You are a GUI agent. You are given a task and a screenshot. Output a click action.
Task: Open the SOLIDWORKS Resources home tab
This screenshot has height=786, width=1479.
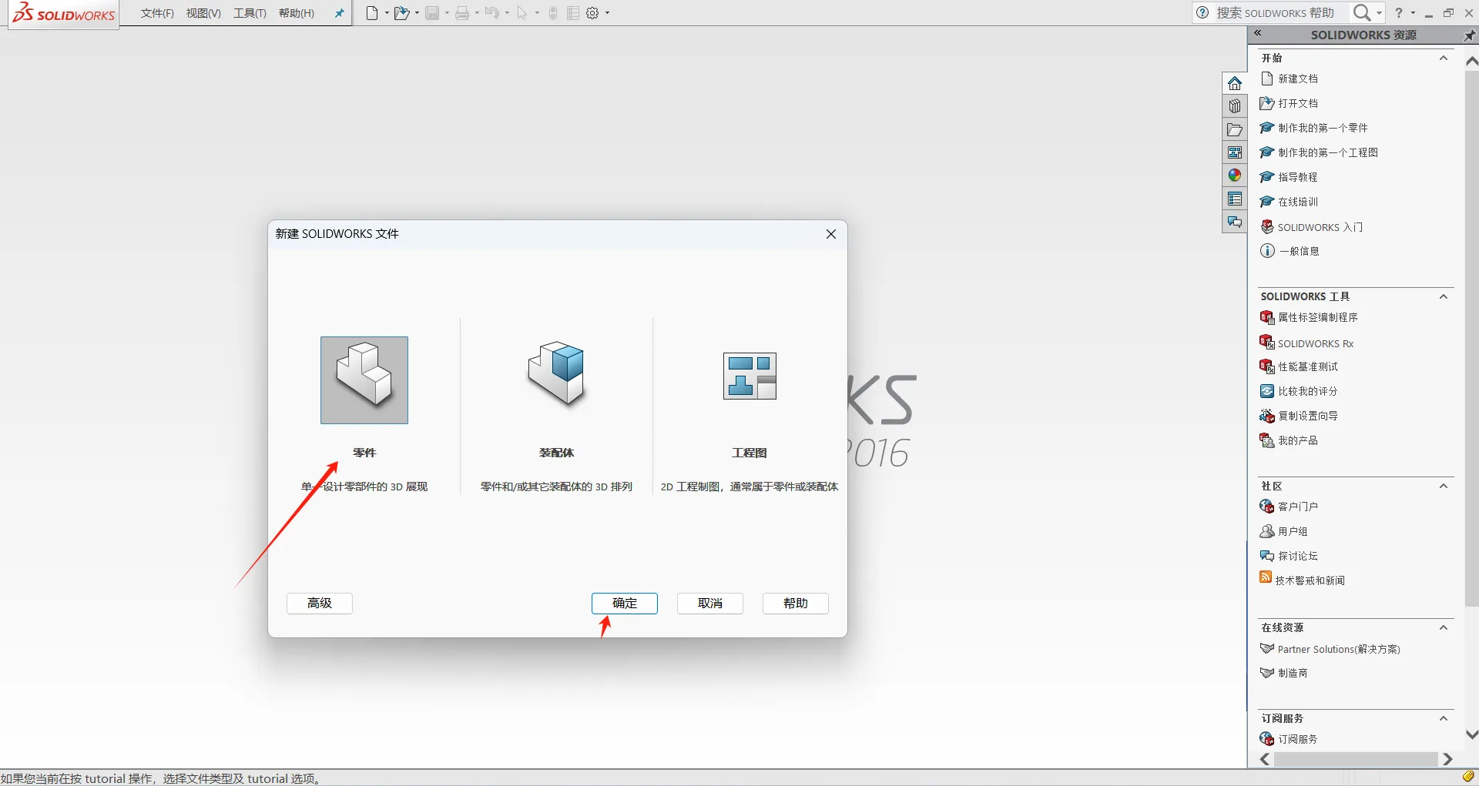pyautogui.click(x=1235, y=83)
